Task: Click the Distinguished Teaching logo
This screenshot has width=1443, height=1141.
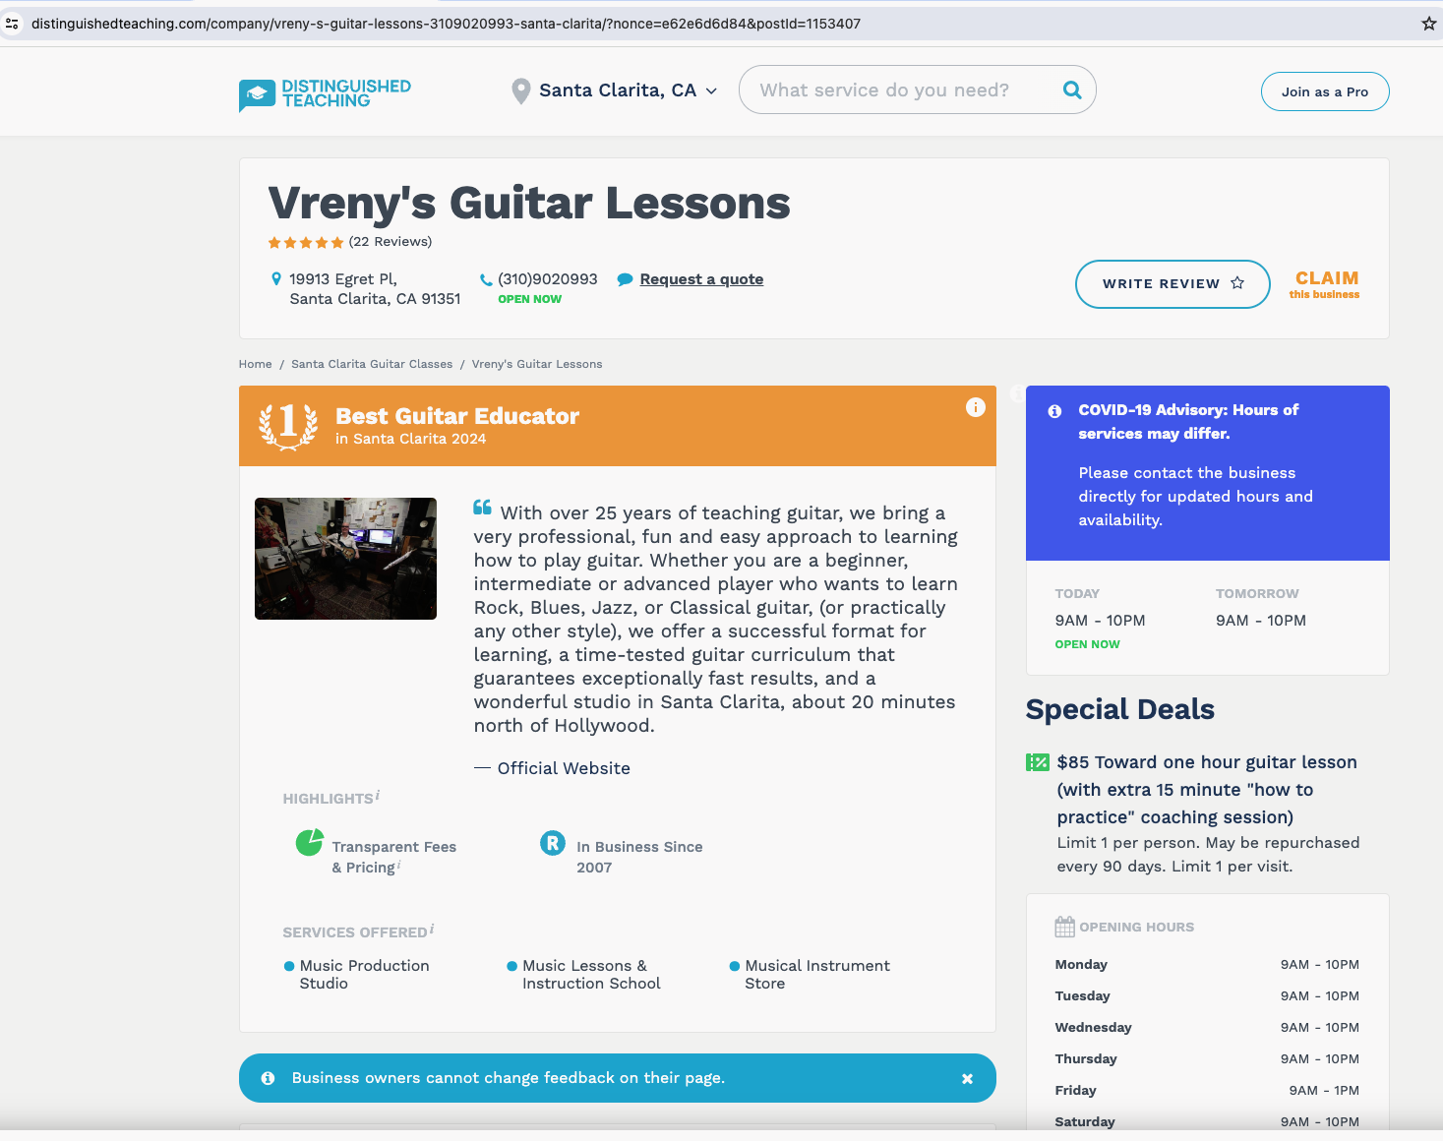Action: (x=326, y=93)
